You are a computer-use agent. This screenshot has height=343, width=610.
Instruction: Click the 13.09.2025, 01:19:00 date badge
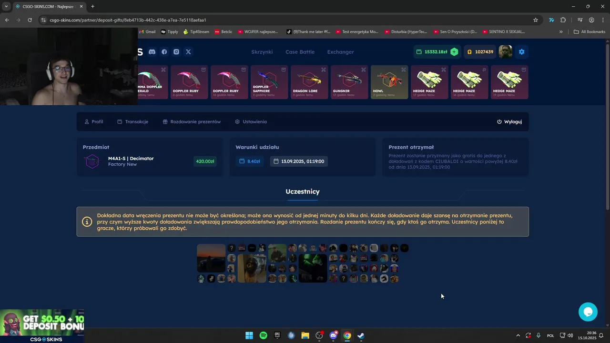click(x=299, y=161)
